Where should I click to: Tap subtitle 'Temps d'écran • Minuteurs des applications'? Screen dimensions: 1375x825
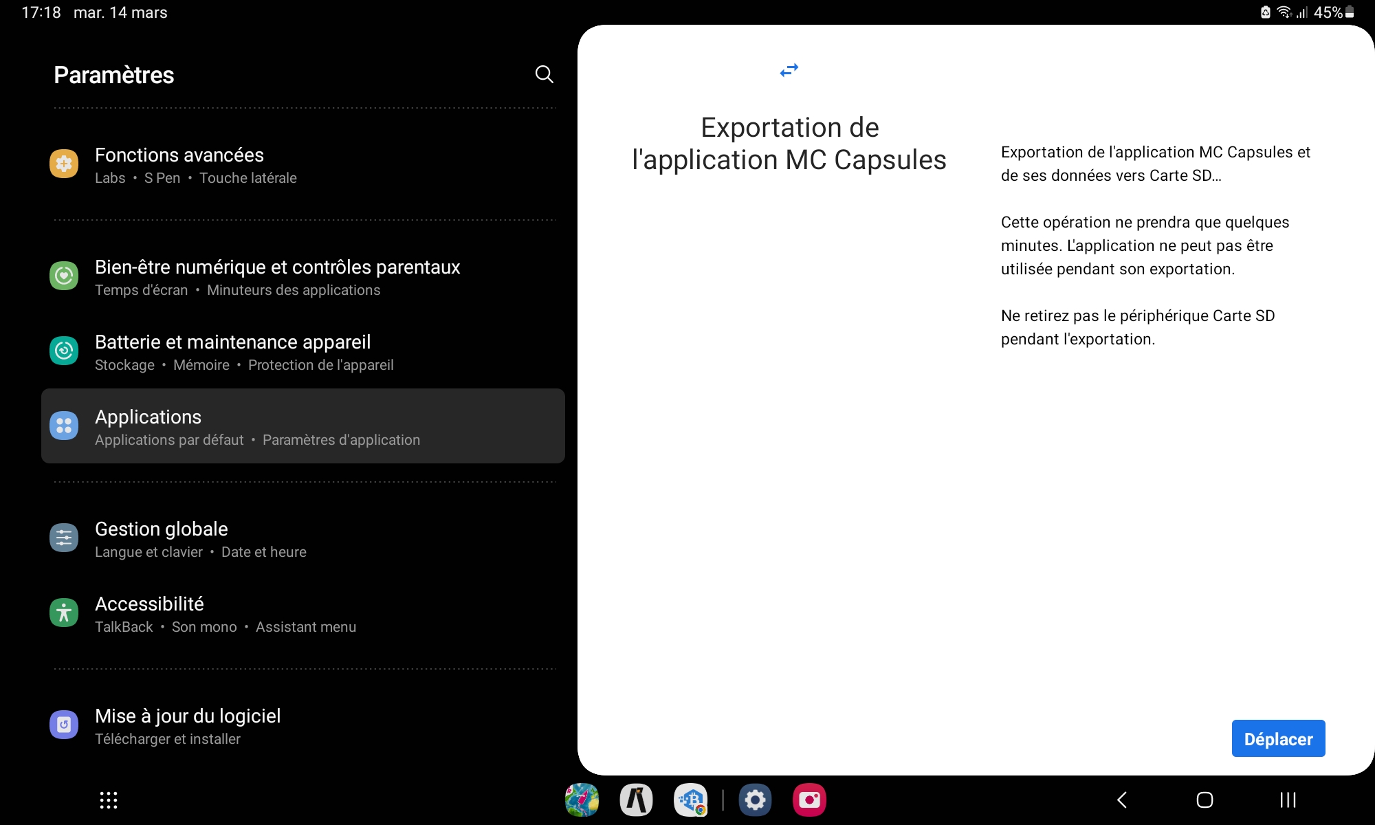point(237,290)
